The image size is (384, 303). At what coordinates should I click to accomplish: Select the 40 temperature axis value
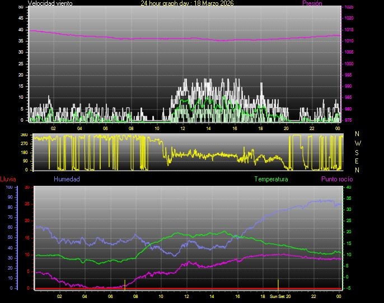click(x=348, y=187)
